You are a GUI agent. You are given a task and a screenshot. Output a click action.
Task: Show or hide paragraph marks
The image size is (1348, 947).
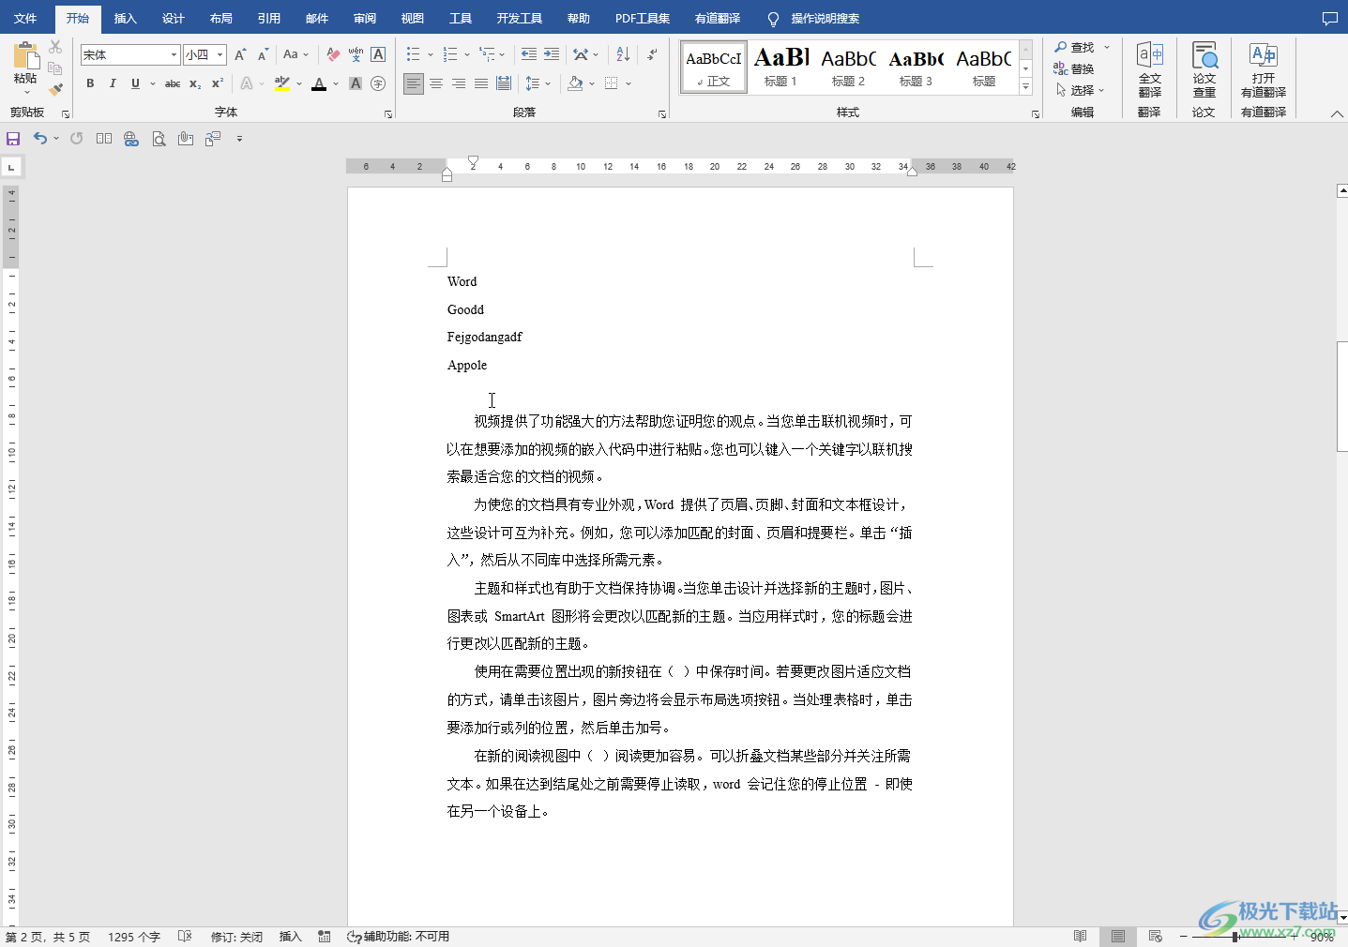click(x=652, y=54)
